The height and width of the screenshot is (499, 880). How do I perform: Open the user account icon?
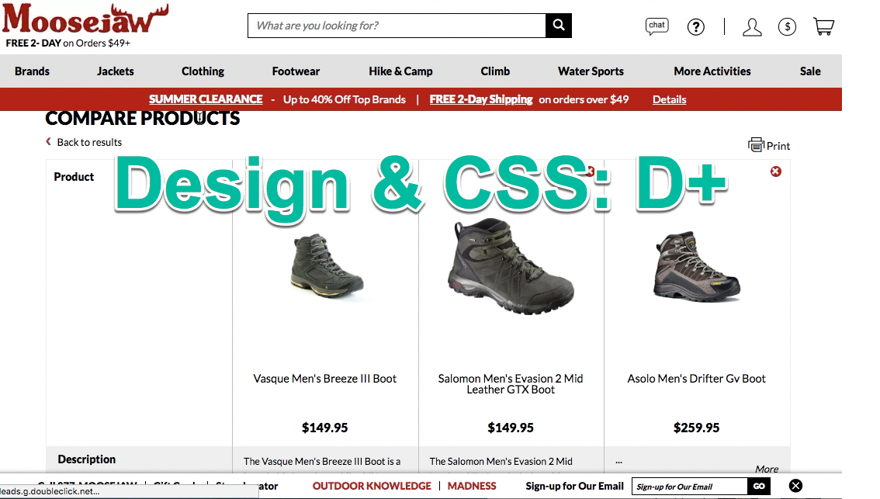click(752, 26)
